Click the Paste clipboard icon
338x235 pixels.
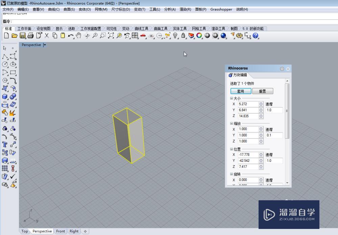(x=63, y=35)
